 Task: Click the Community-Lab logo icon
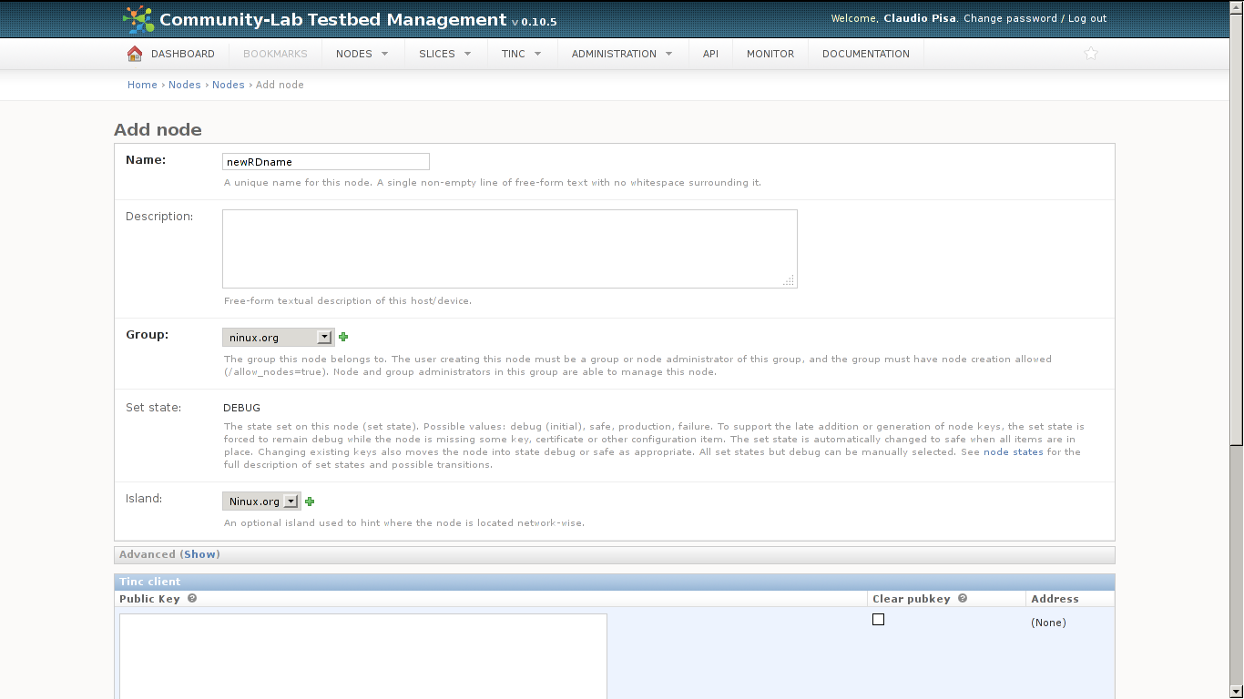[x=138, y=19]
